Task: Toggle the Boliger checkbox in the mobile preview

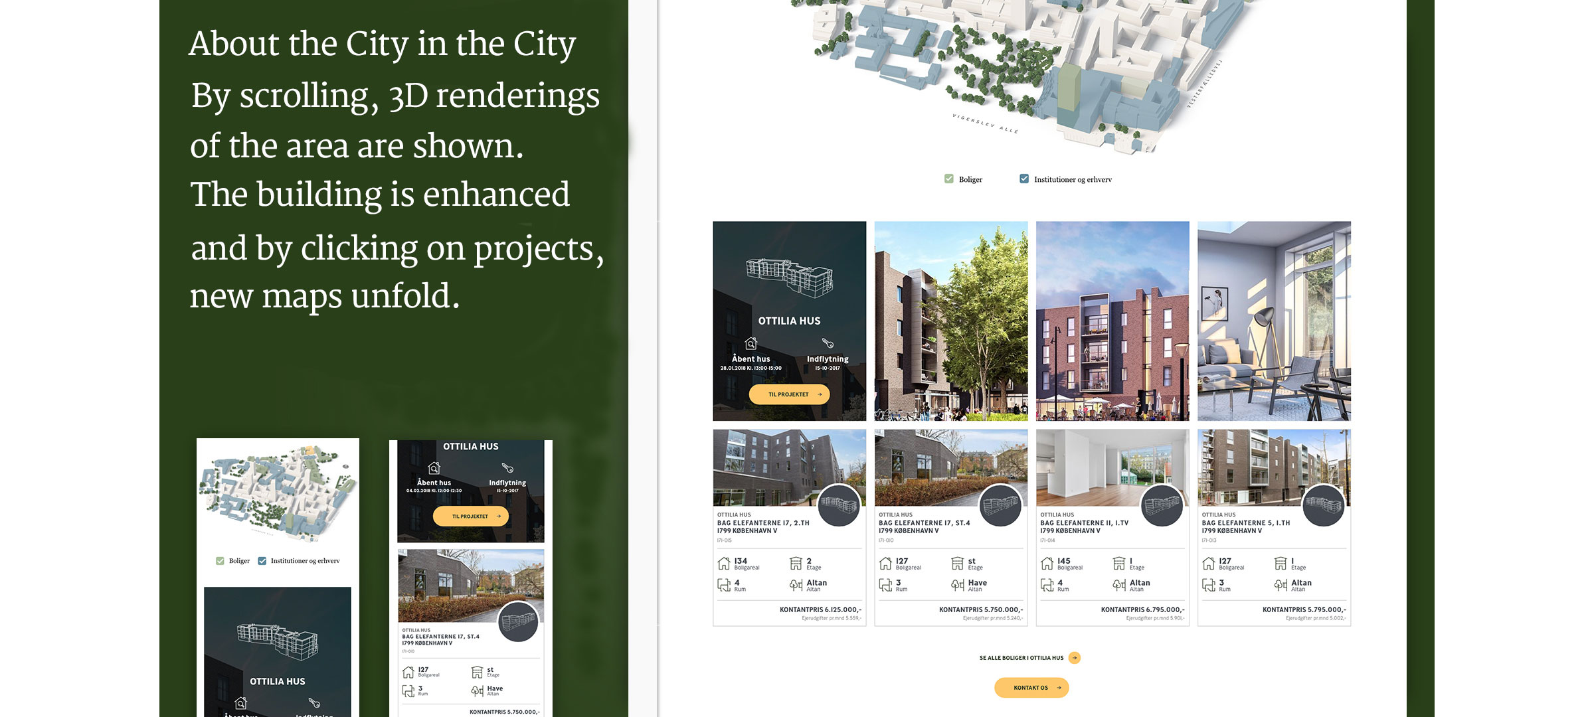Action: coord(220,561)
